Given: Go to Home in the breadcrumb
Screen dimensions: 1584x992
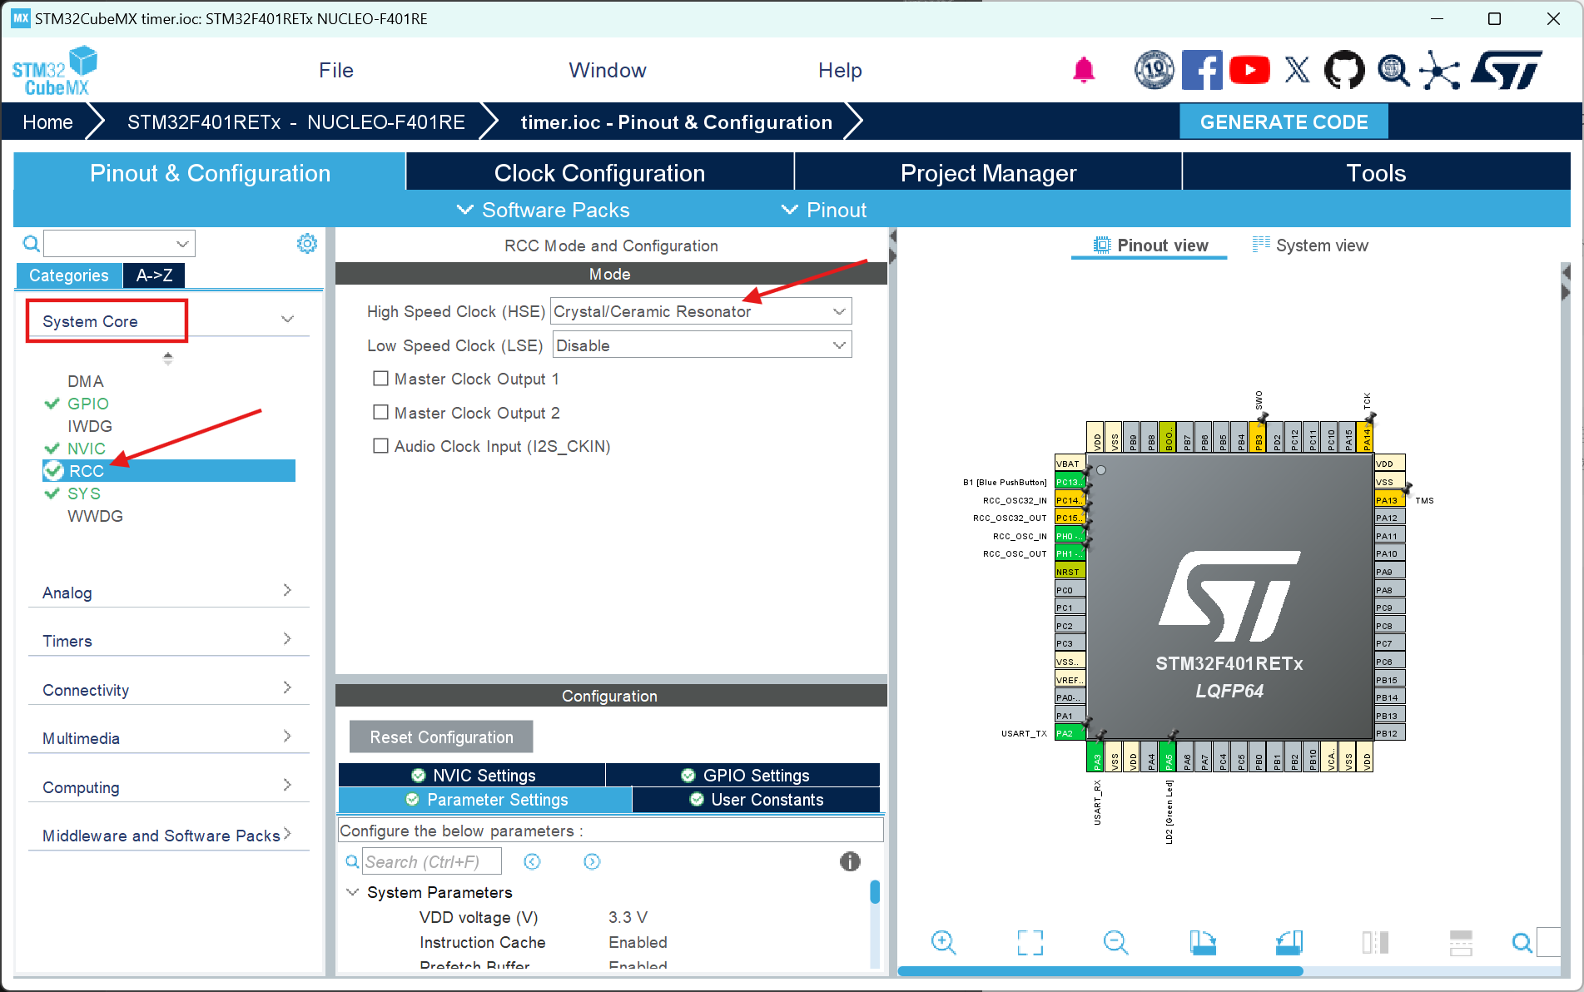Looking at the screenshot, I should point(47,122).
